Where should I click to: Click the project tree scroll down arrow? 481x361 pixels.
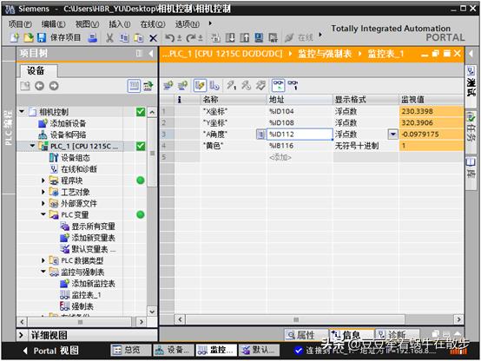(152, 312)
